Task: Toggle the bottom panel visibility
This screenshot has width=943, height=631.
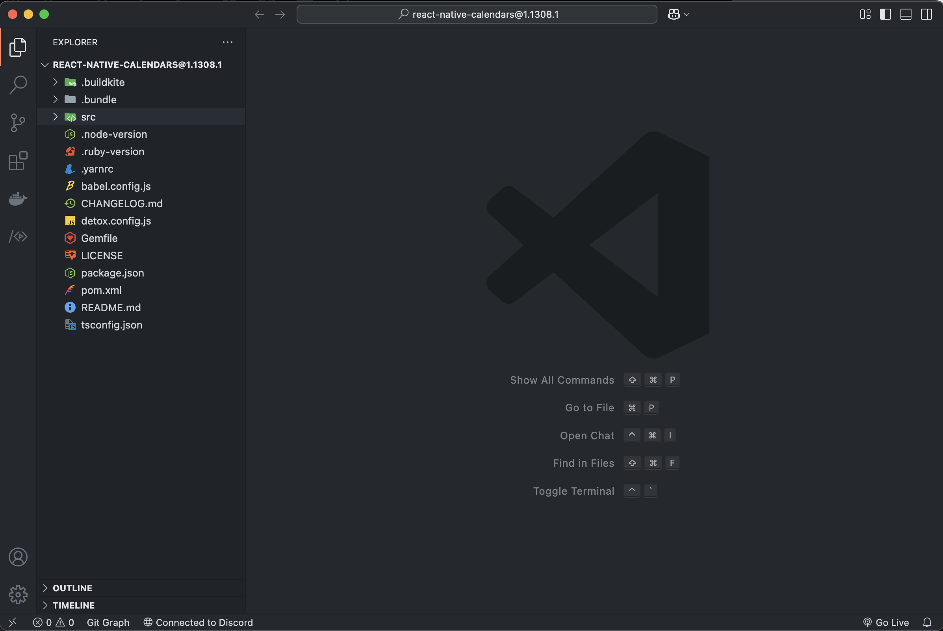Action: (906, 15)
